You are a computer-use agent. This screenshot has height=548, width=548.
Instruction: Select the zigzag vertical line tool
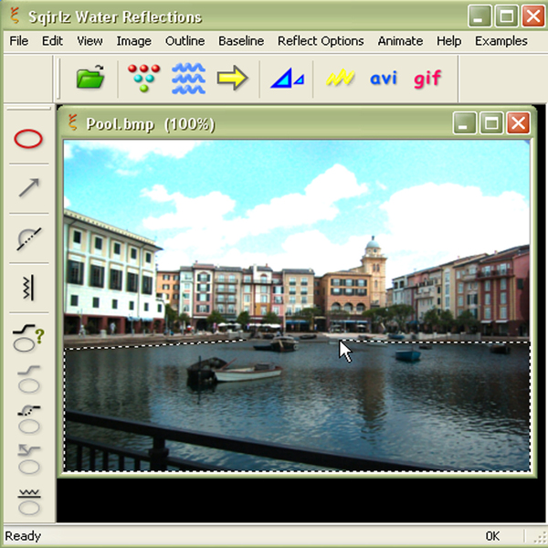28,288
